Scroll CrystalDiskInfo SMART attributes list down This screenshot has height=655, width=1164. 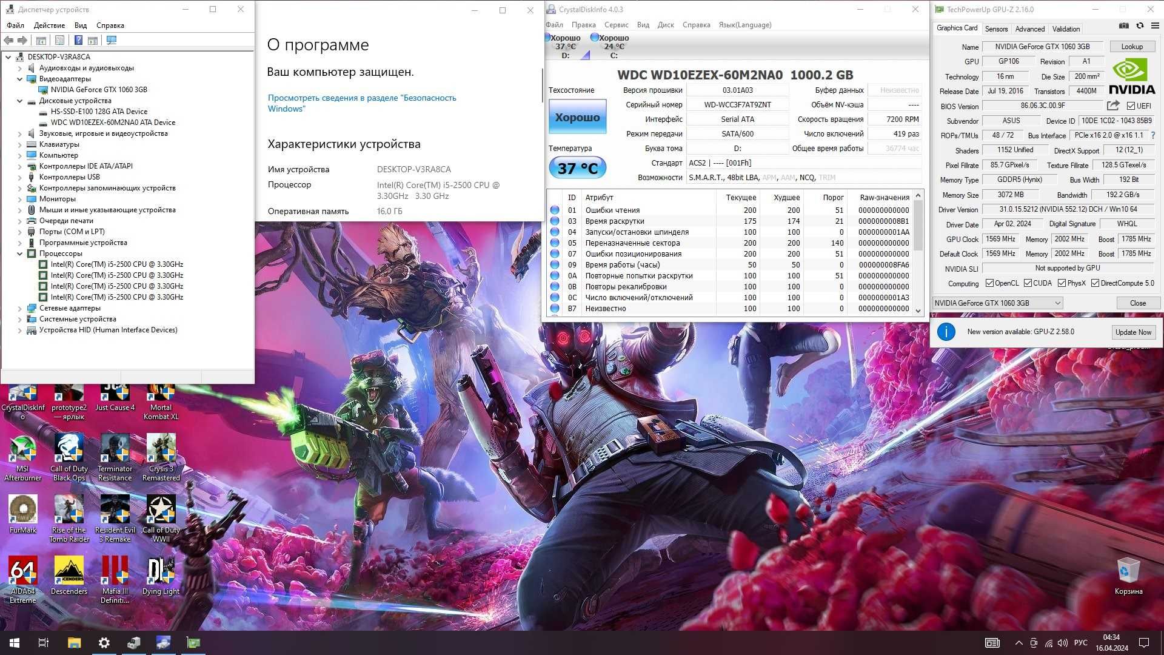(918, 311)
